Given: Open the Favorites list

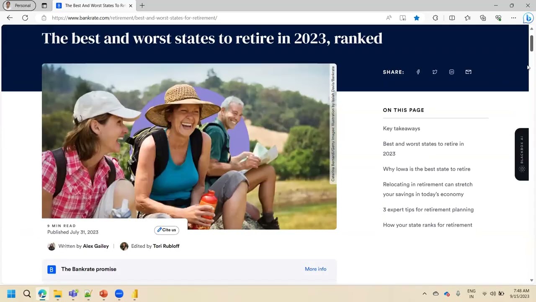Looking at the screenshot, I should point(468,18).
